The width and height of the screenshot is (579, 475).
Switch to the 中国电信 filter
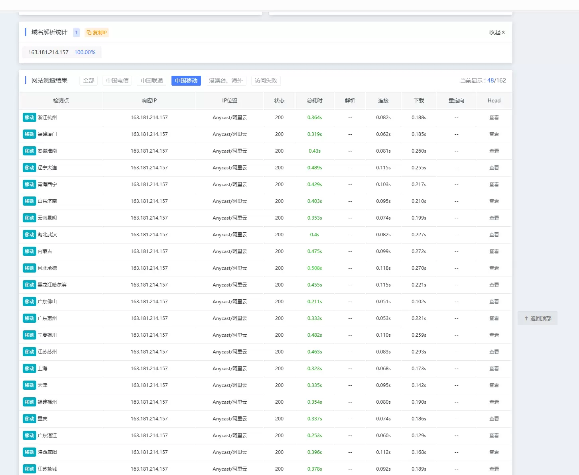coord(117,80)
